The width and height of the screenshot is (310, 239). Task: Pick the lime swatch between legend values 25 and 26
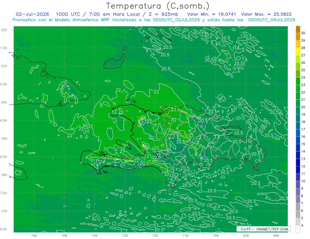(298, 67)
